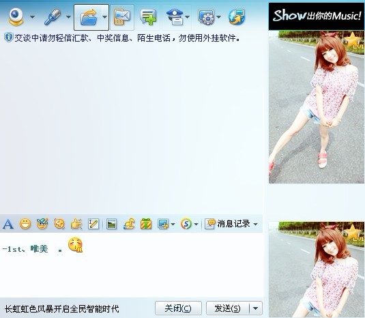Open the emoticon smiley face picker

point(25,224)
